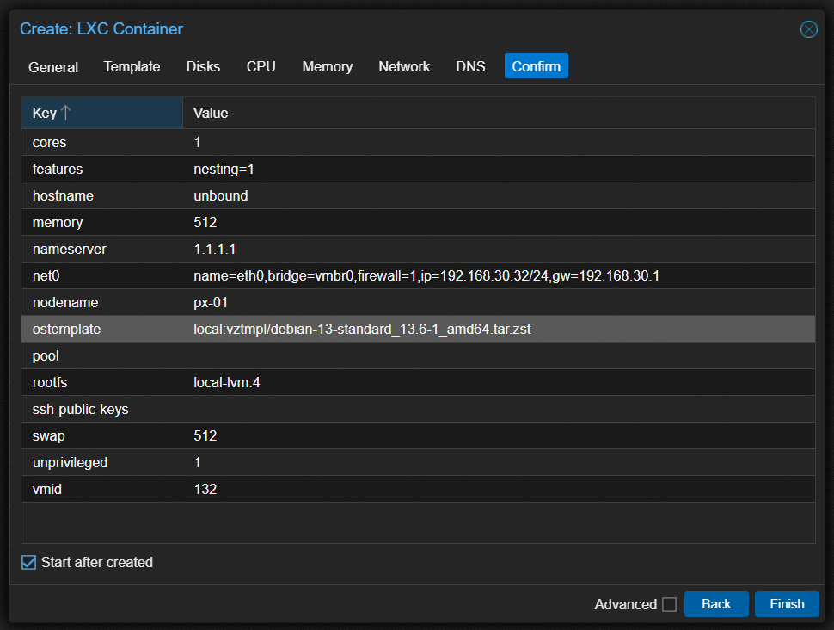Switch to the DNS tab
834x630 pixels.
(470, 66)
